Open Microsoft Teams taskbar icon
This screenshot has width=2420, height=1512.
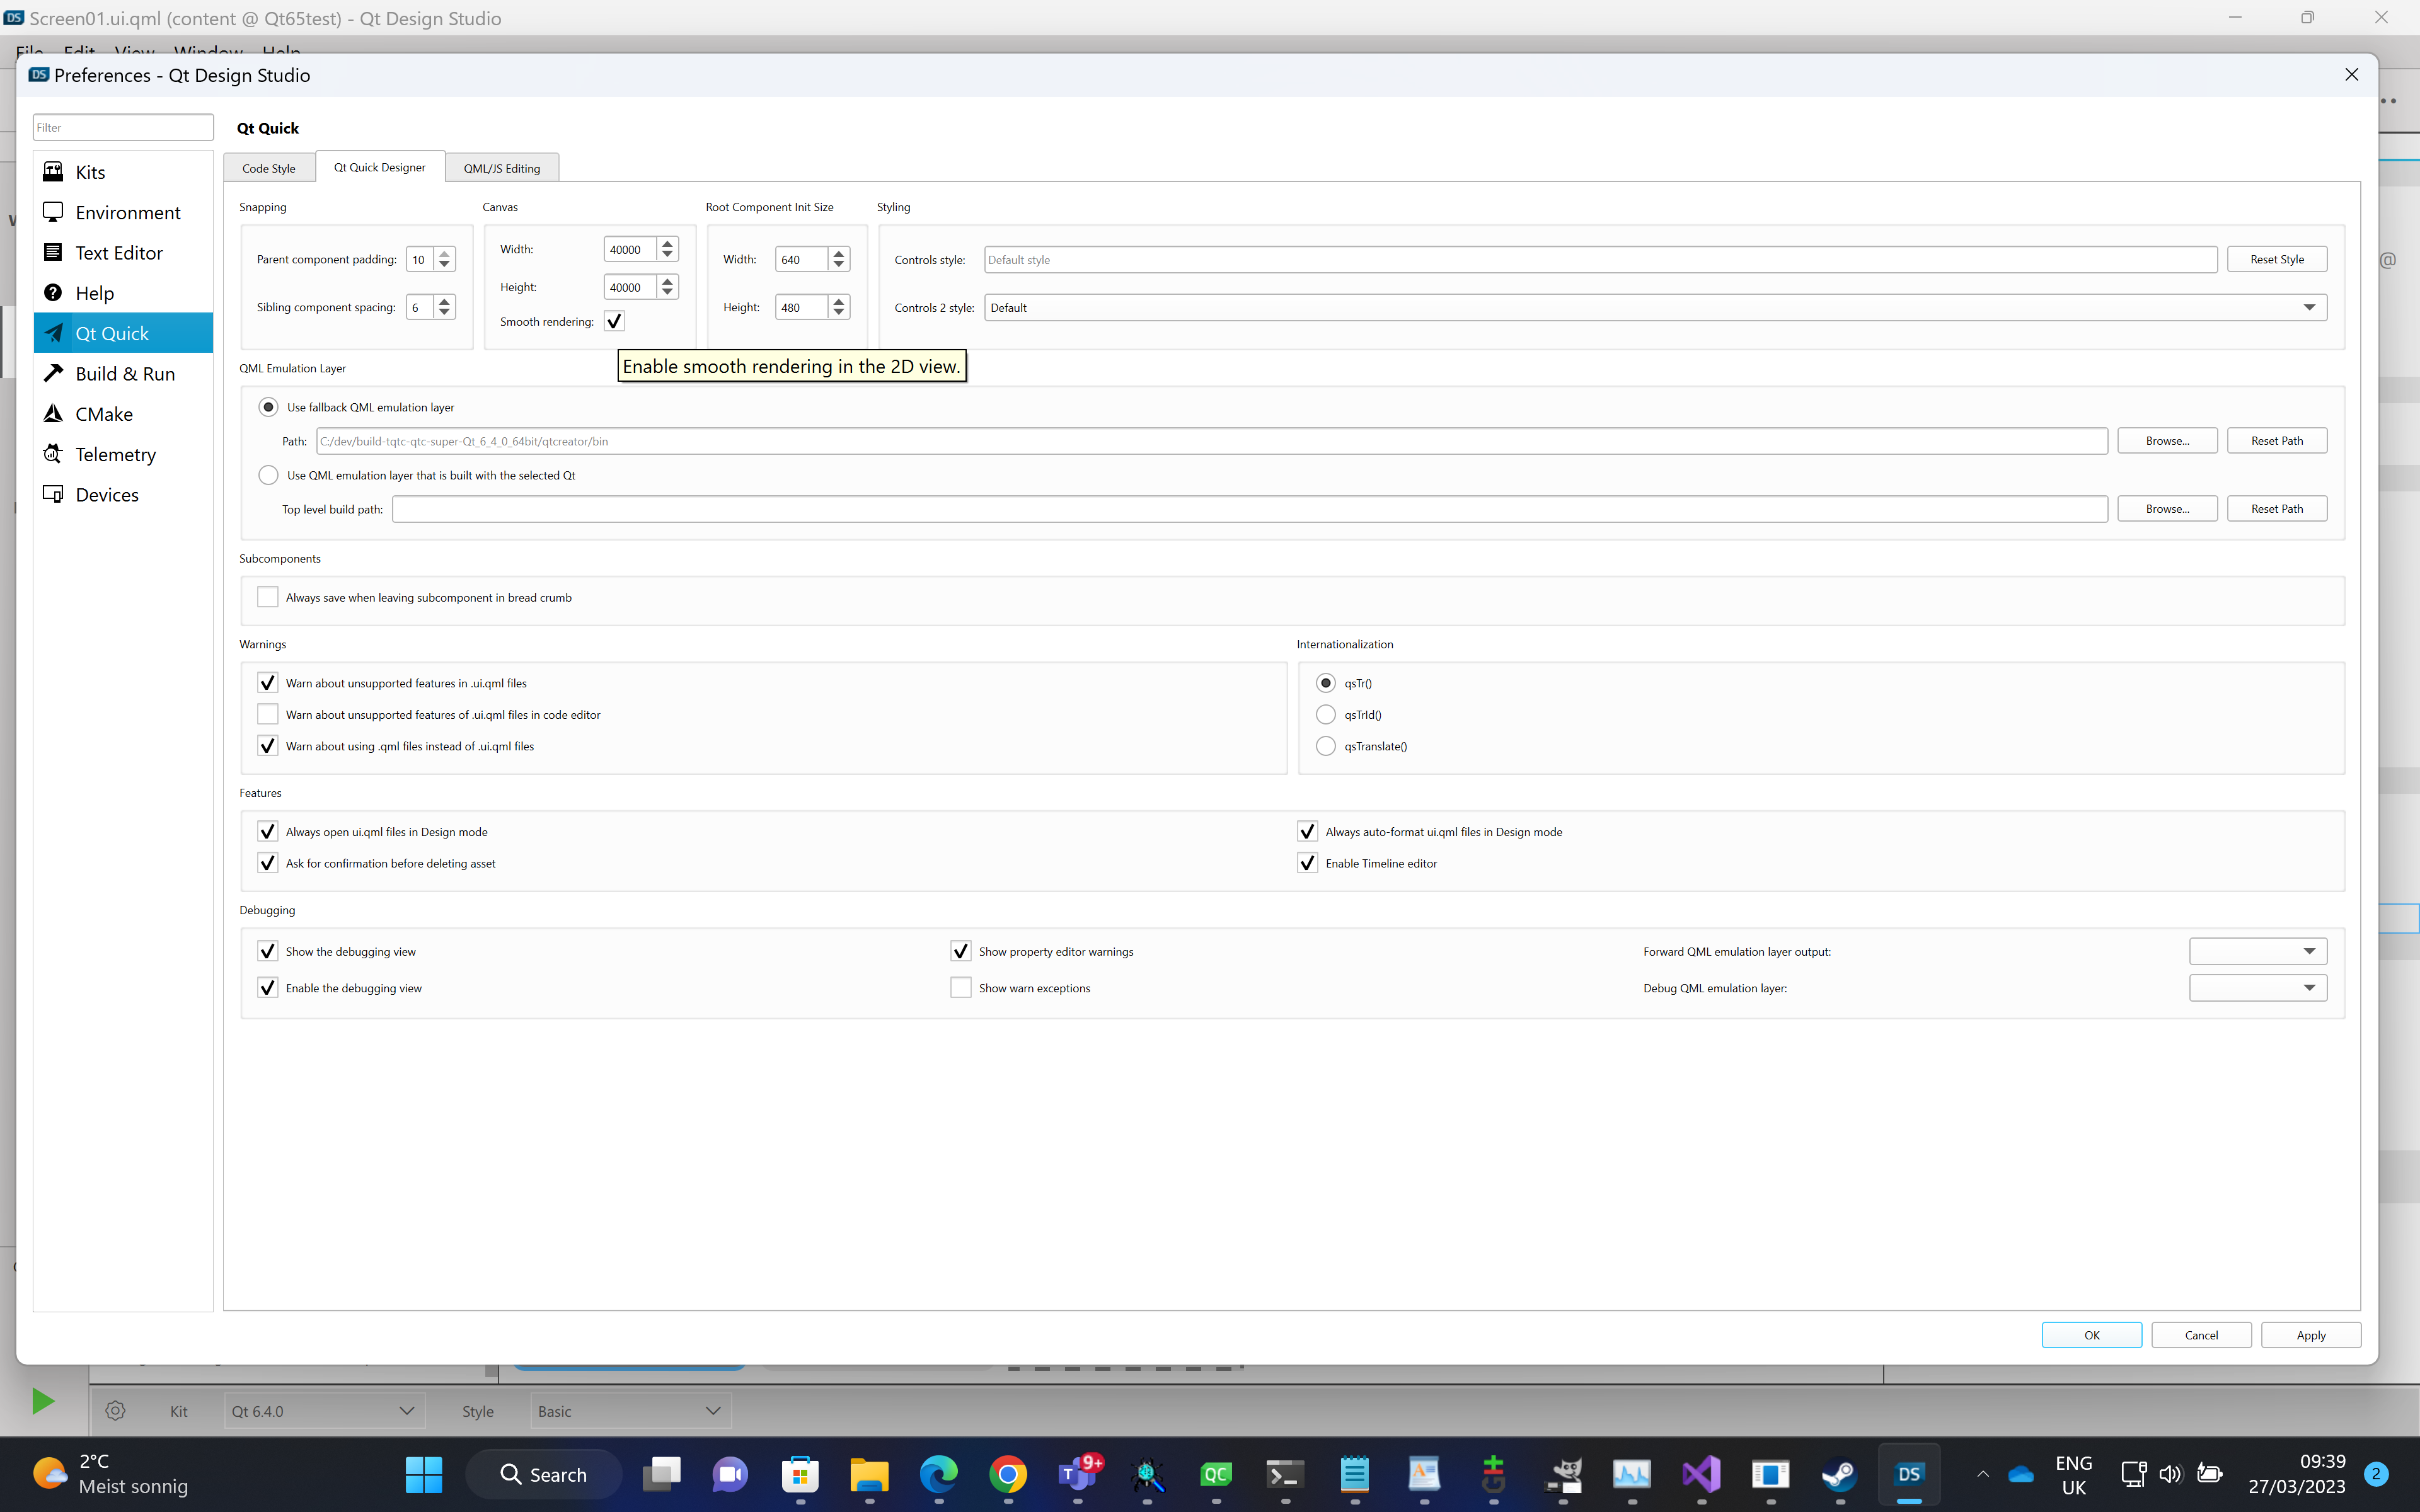(x=1077, y=1474)
